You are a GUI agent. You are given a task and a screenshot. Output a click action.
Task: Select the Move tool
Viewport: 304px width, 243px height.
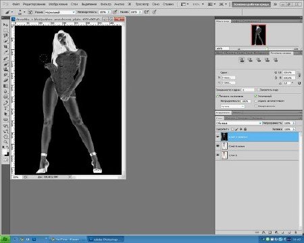click(5, 25)
